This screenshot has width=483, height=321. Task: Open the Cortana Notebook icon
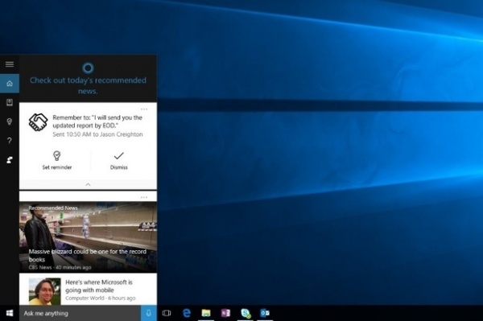tap(10, 102)
